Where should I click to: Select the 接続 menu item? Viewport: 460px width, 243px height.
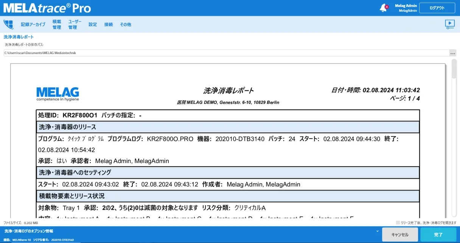(x=109, y=25)
